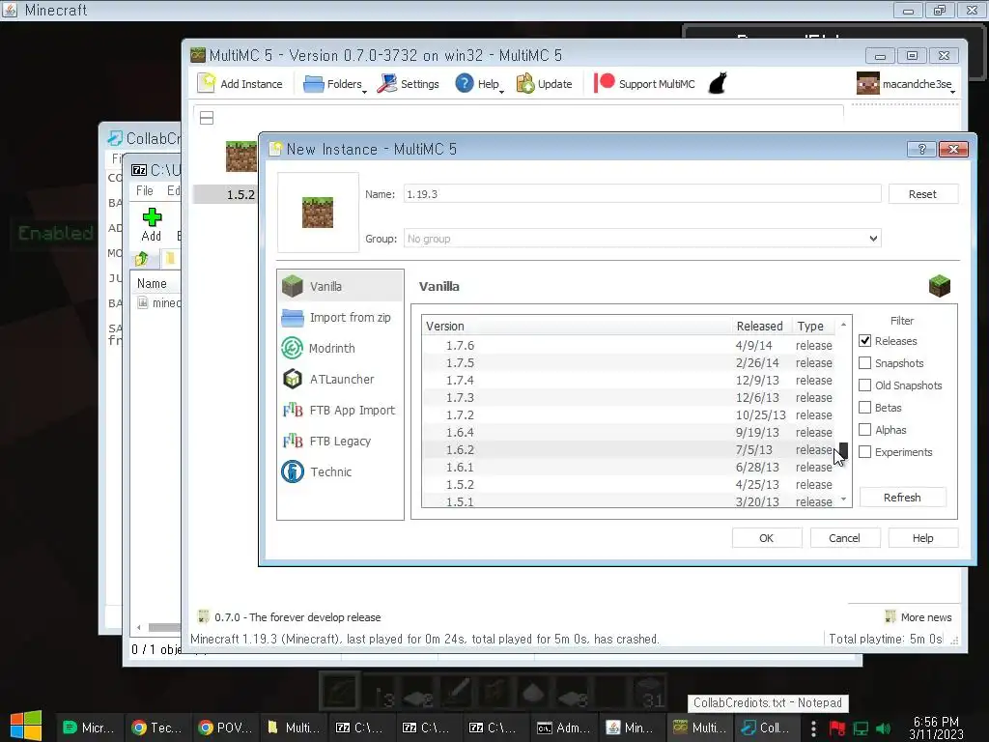The height and width of the screenshot is (742, 989).
Task: Select the 1.5.2 instance icon in MultiMC
Action: pos(240,157)
